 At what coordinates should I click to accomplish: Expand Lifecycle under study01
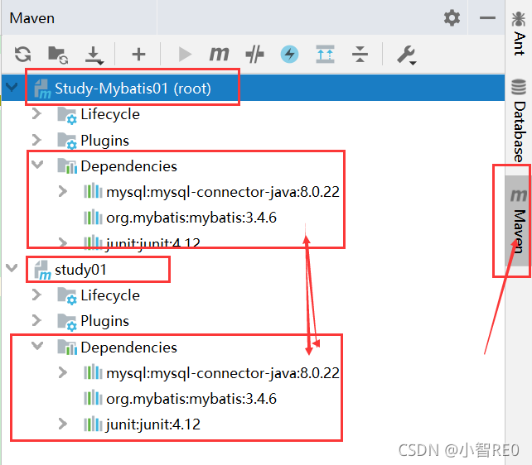(36, 295)
